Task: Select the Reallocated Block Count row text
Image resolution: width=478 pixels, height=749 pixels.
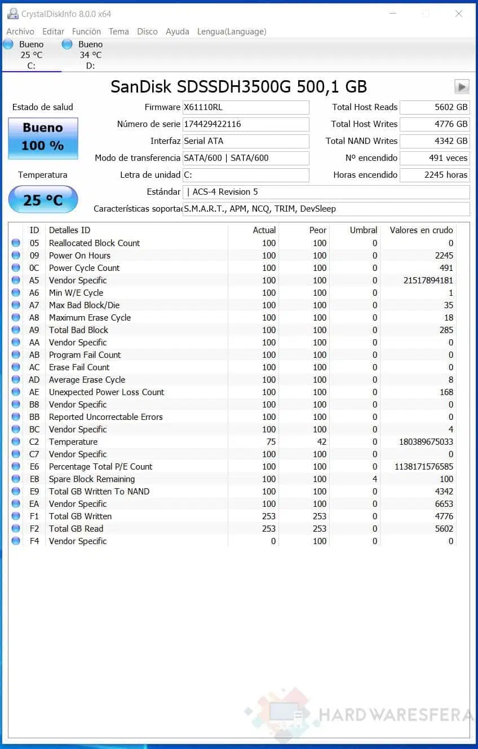Action: pyautogui.click(x=95, y=243)
